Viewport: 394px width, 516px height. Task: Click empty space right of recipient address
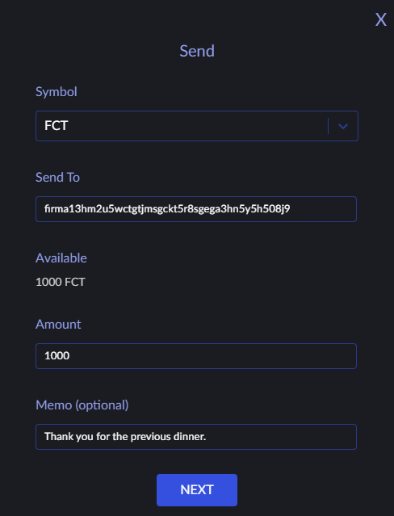pos(323,209)
